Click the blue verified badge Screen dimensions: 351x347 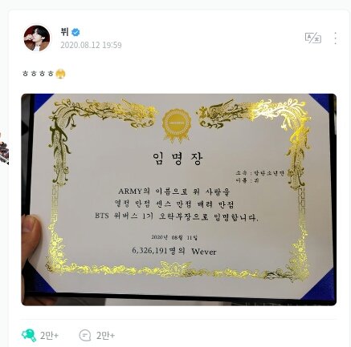pyautogui.click(x=76, y=32)
